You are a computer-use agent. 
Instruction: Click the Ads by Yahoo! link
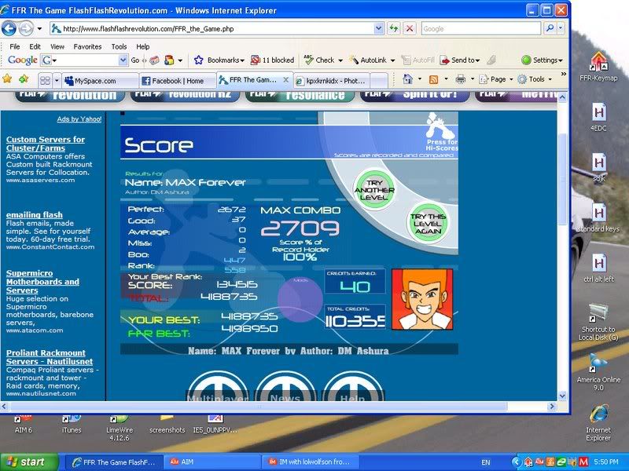pyautogui.click(x=79, y=119)
